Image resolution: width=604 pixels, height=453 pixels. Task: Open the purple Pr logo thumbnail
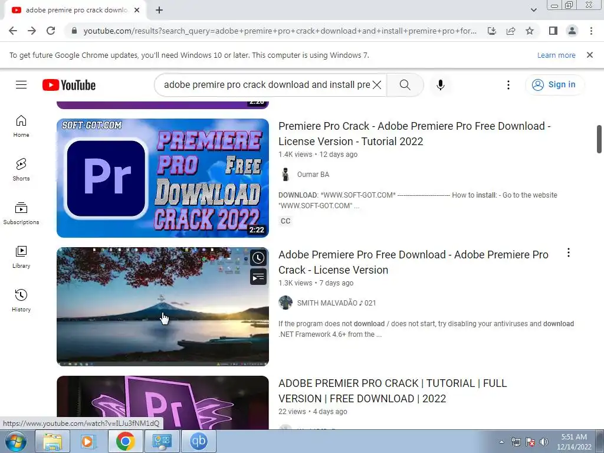163,402
